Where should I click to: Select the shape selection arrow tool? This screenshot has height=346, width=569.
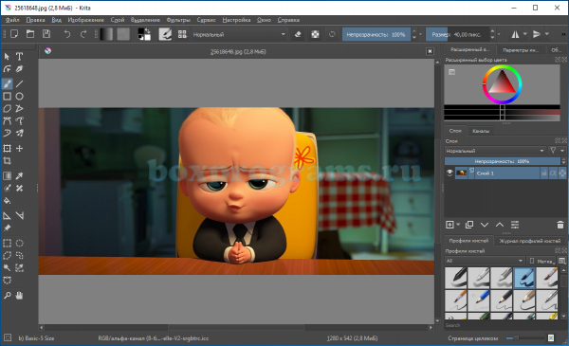7,57
